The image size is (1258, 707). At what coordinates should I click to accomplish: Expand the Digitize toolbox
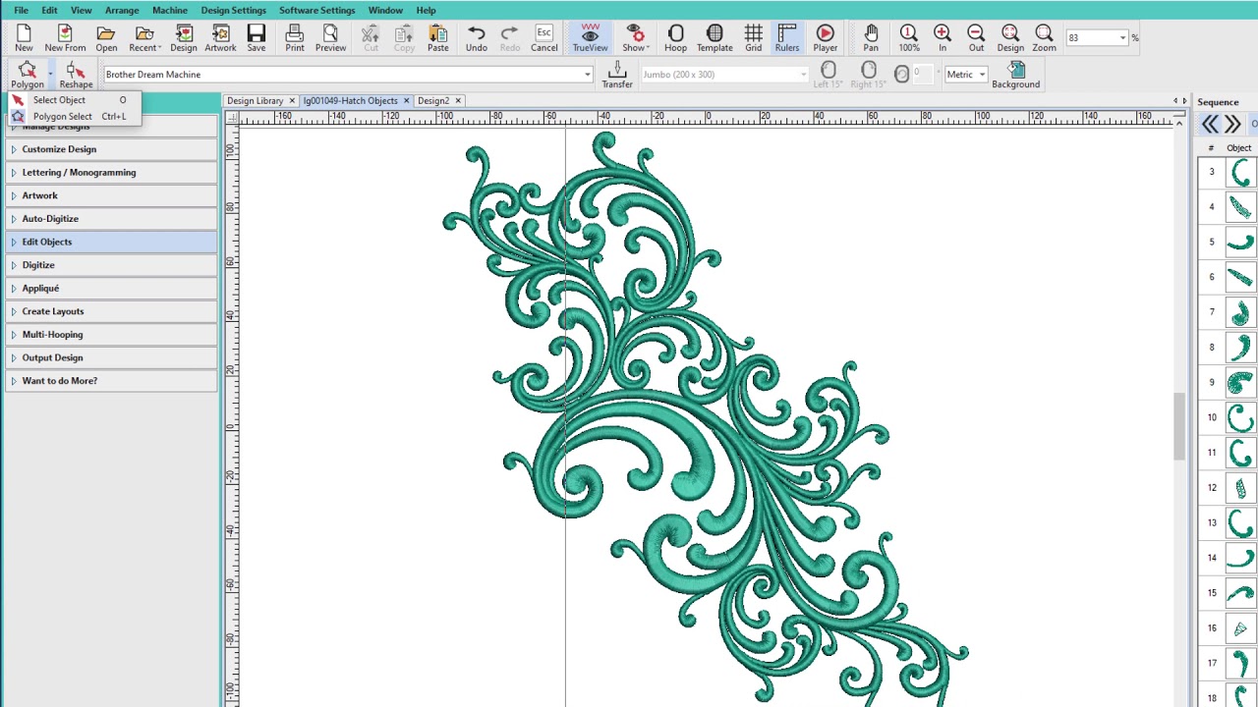(111, 265)
